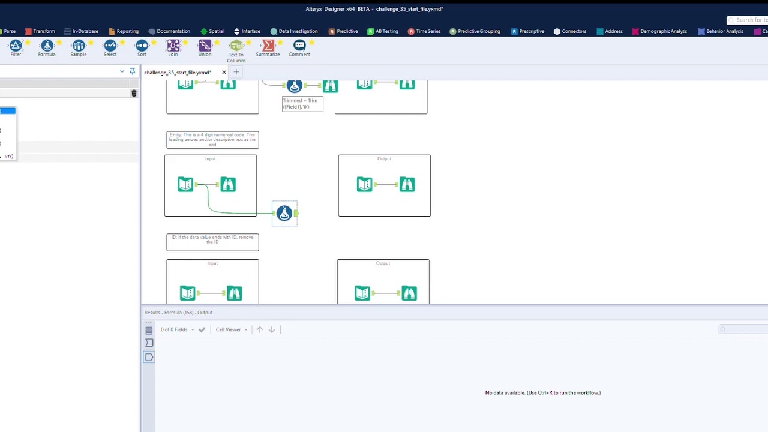This screenshot has width=768, height=432.
Task: Open a new workflow tab with plus button
Action: point(236,72)
